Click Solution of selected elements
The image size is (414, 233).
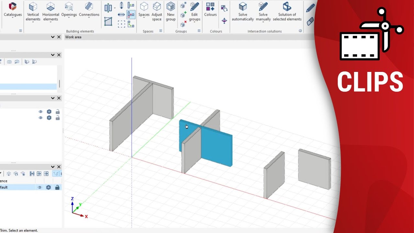coord(287,12)
